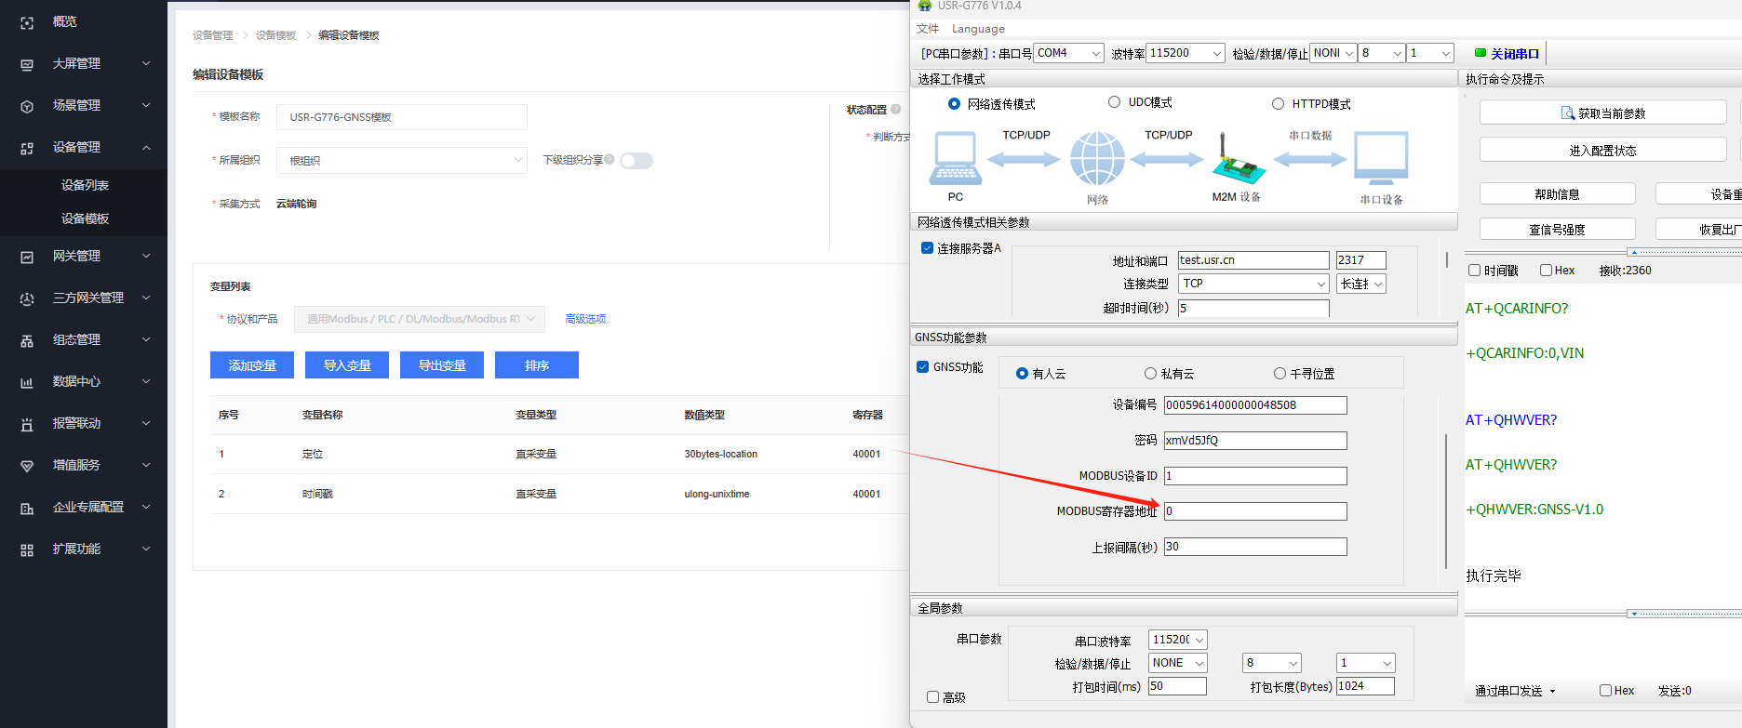Click the MODBUS寄存器地址 input field
Screen dimensions: 1742x728
[x=1254, y=511]
